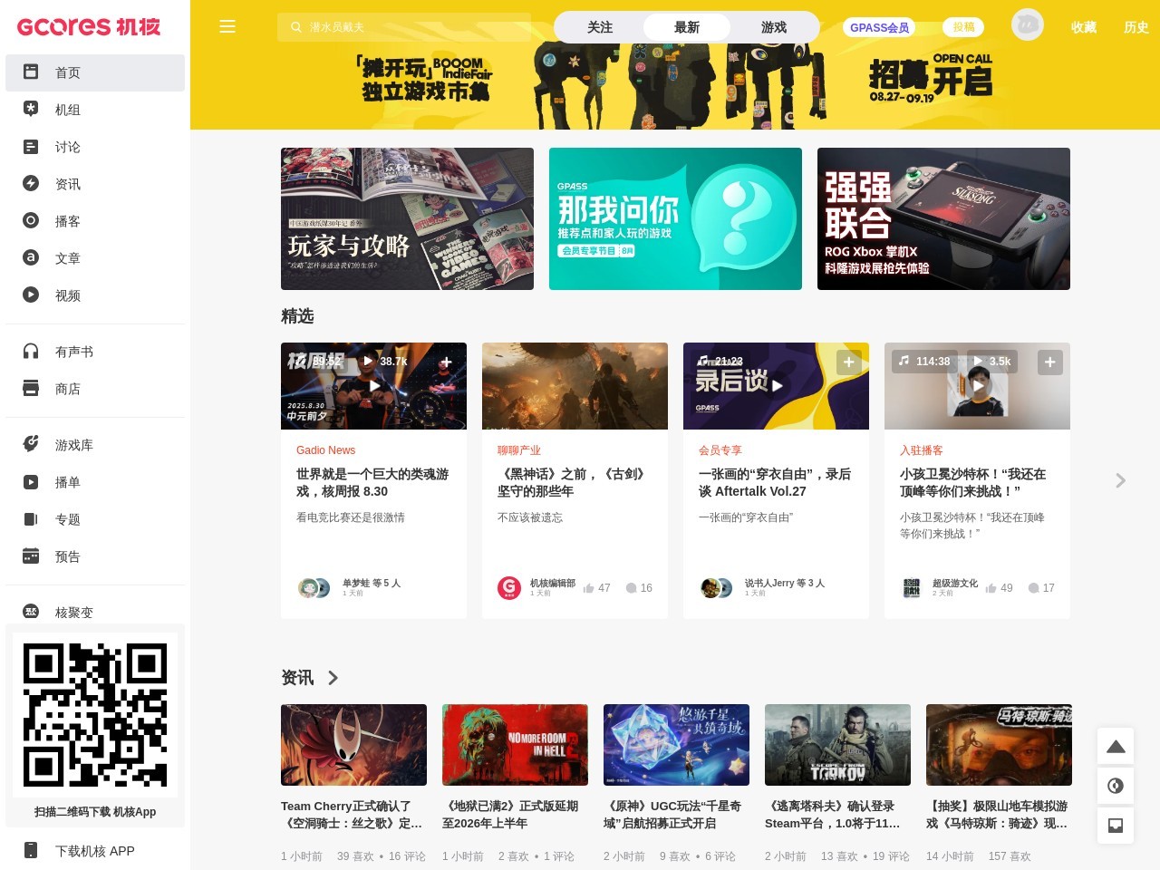
Task: Add the 小孩卫冕沙特杯 card to playlist
Action: tap(1049, 362)
